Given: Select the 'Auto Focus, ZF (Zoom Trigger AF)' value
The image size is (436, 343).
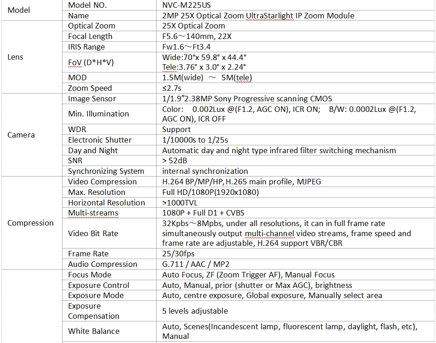Looking at the screenshot, I should [x=221, y=275].
